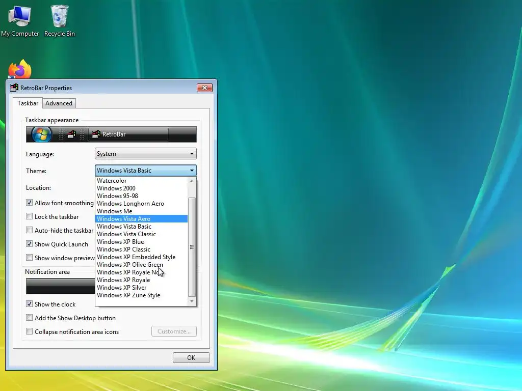Enable Show window previews checkbox
The image size is (522, 391).
tap(29, 258)
